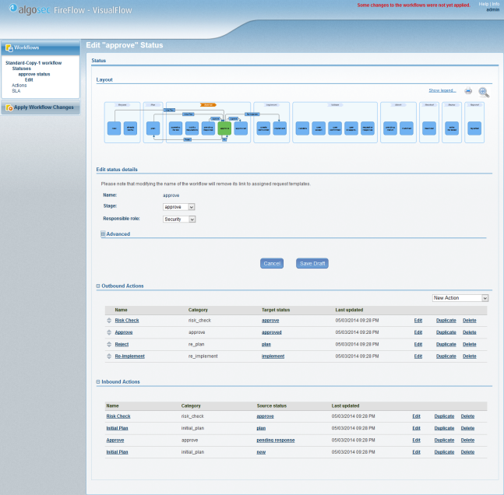Click the Save Draft button
The width and height of the screenshot is (504, 495).
click(x=312, y=264)
